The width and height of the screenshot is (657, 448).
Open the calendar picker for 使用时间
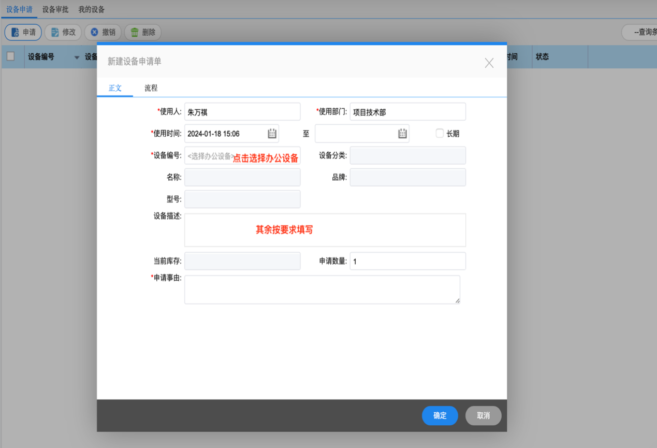(271, 133)
